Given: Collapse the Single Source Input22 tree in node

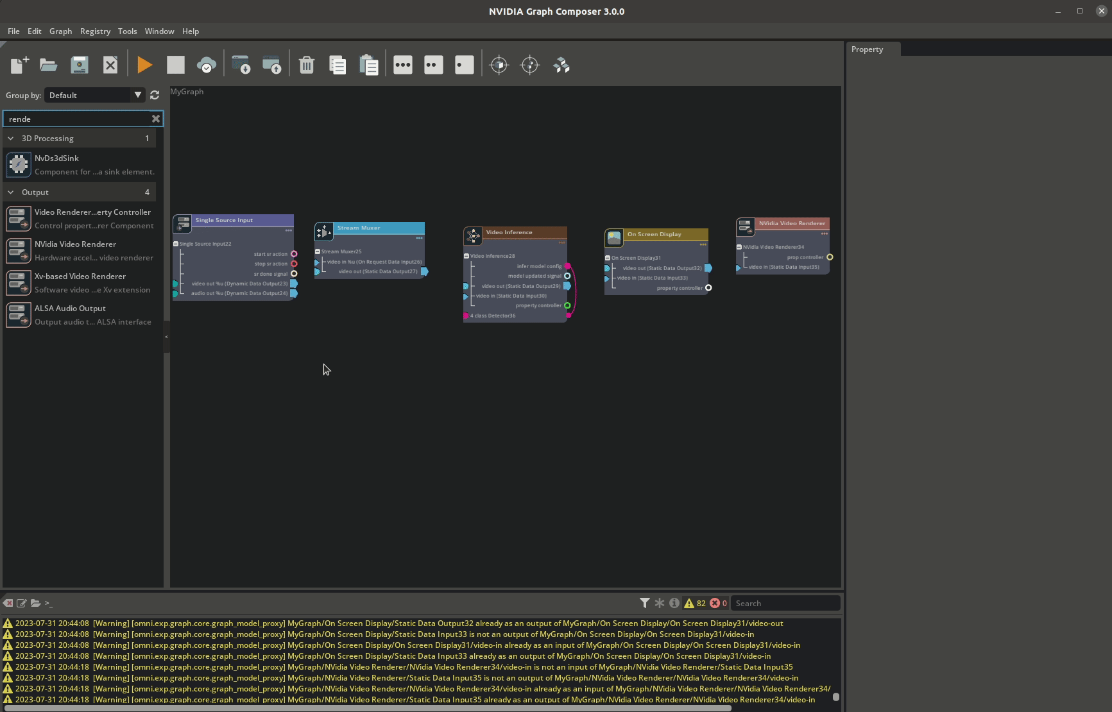Looking at the screenshot, I should [176, 244].
